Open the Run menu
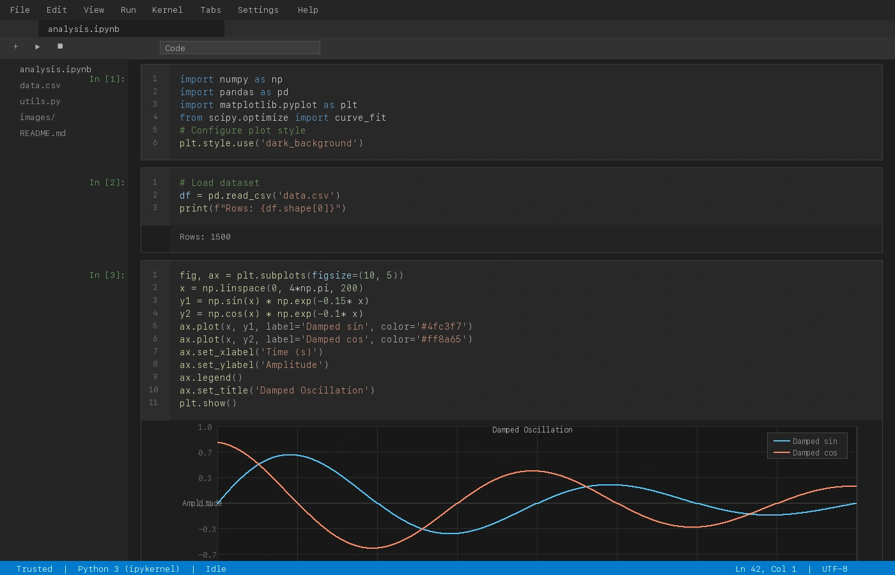 pos(128,10)
